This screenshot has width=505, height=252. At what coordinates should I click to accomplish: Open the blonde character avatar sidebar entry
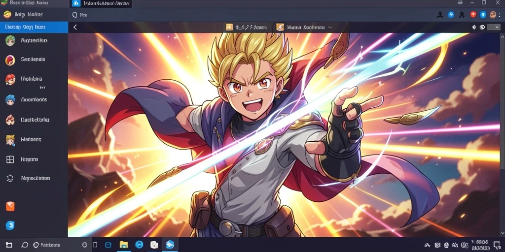[x=10, y=140]
